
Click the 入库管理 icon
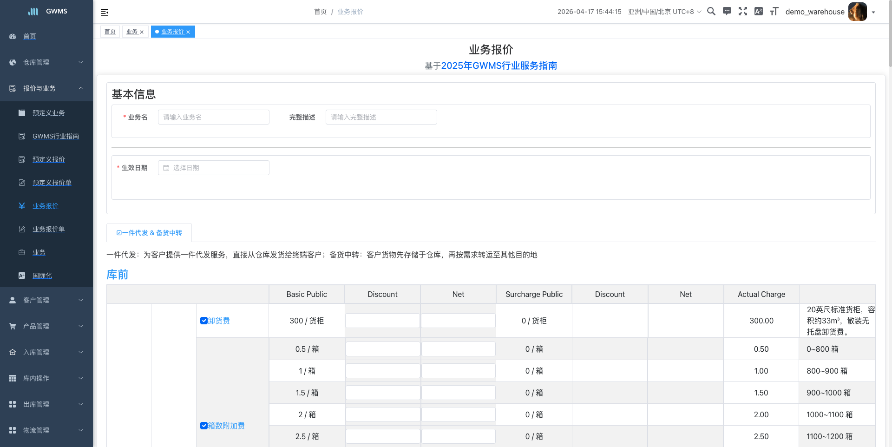point(13,352)
